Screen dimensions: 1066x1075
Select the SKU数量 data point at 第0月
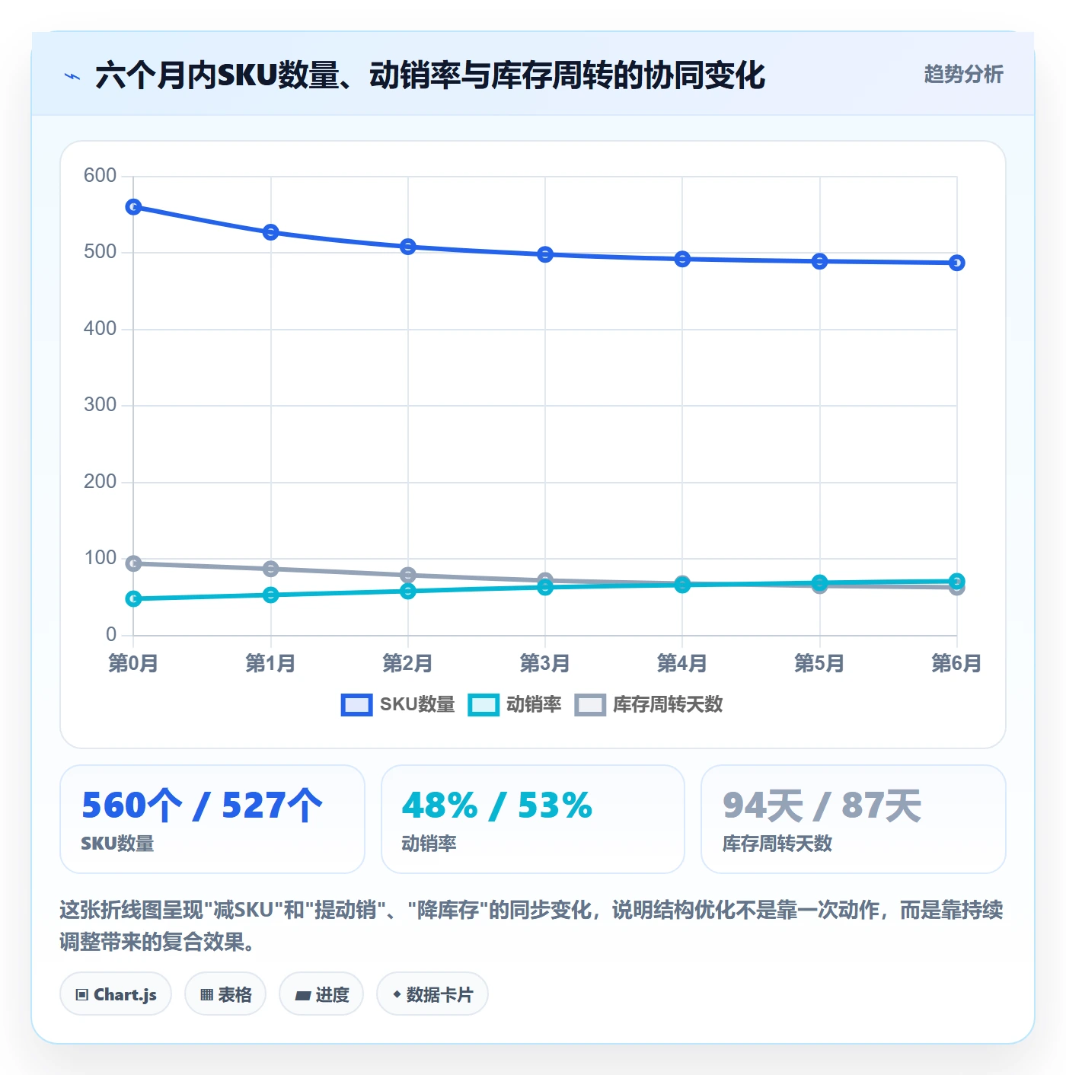click(133, 207)
